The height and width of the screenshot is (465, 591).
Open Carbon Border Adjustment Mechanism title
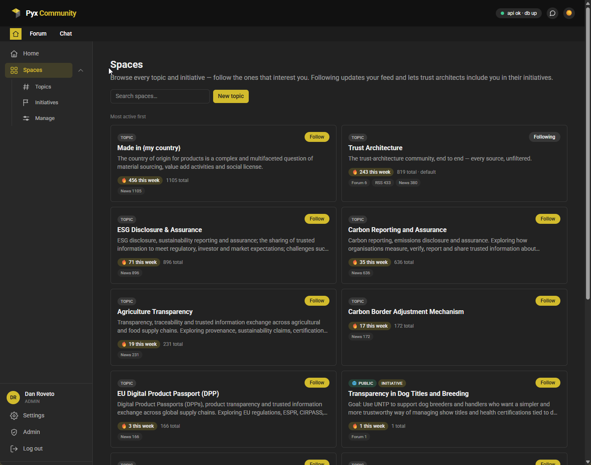pyautogui.click(x=406, y=312)
